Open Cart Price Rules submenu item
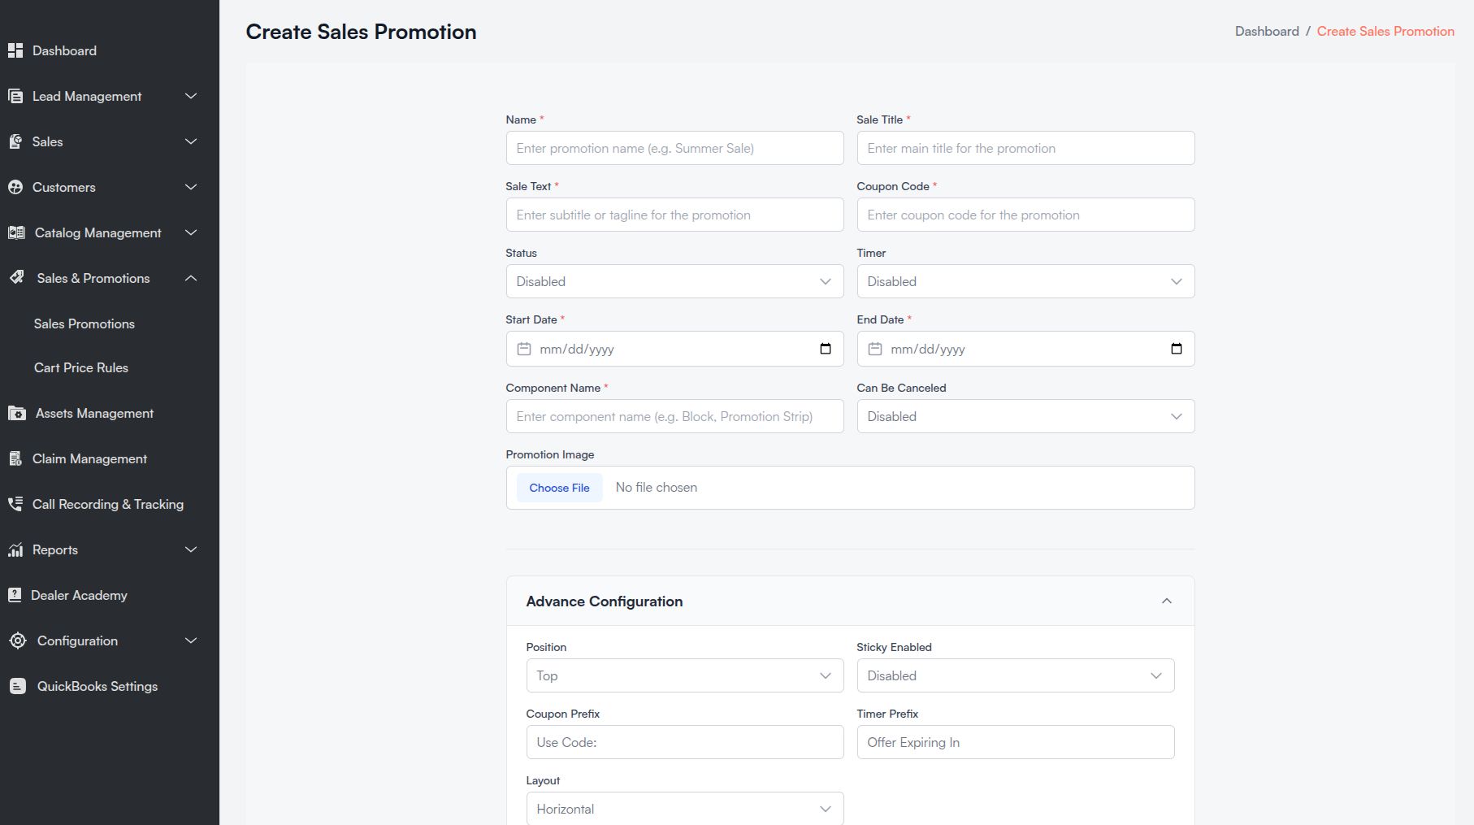 tap(81, 367)
